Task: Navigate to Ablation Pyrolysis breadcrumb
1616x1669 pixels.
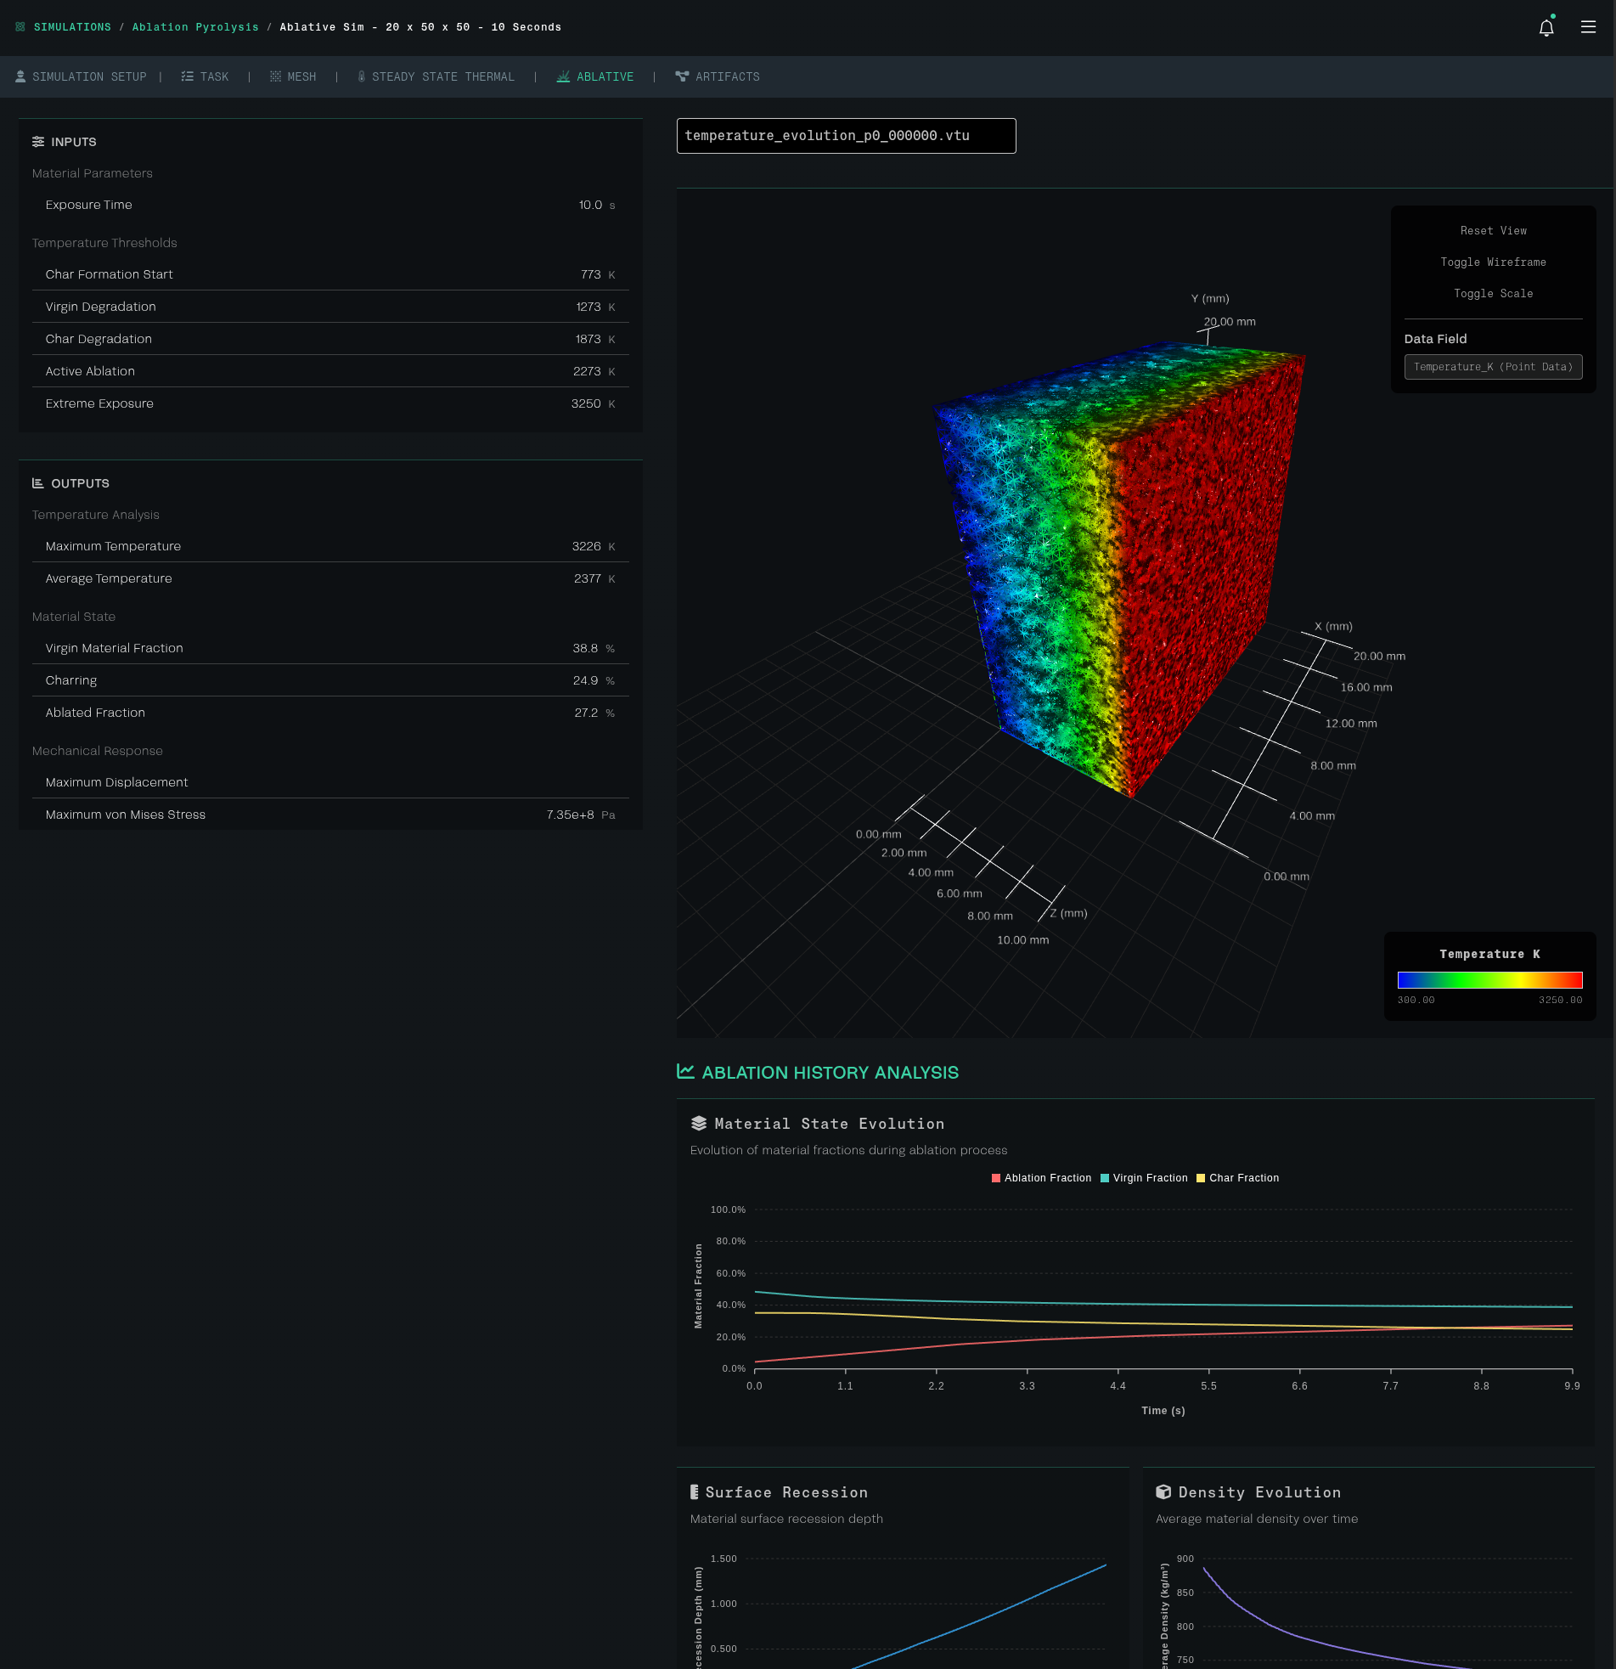Action: pos(195,26)
